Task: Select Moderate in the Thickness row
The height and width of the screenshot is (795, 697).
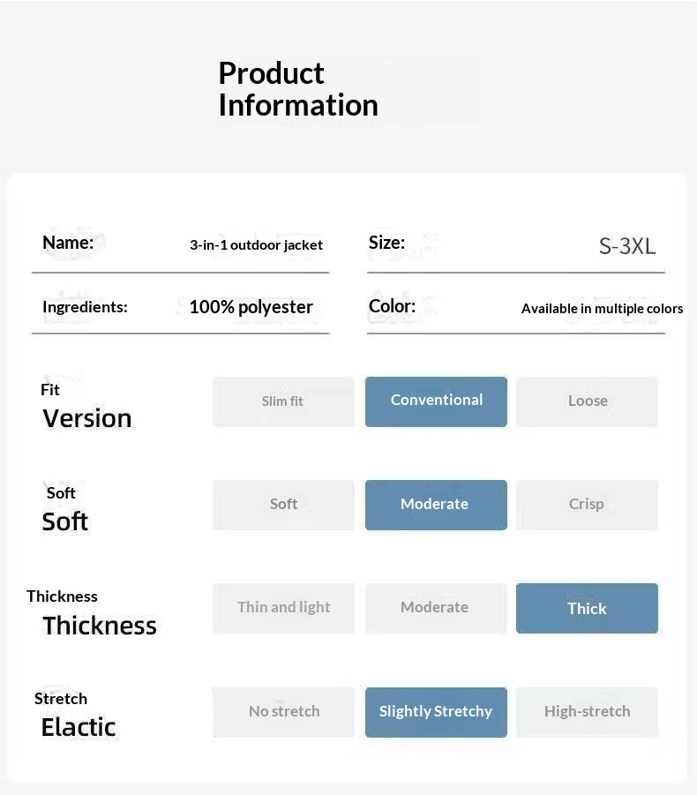Action: click(x=436, y=608)
